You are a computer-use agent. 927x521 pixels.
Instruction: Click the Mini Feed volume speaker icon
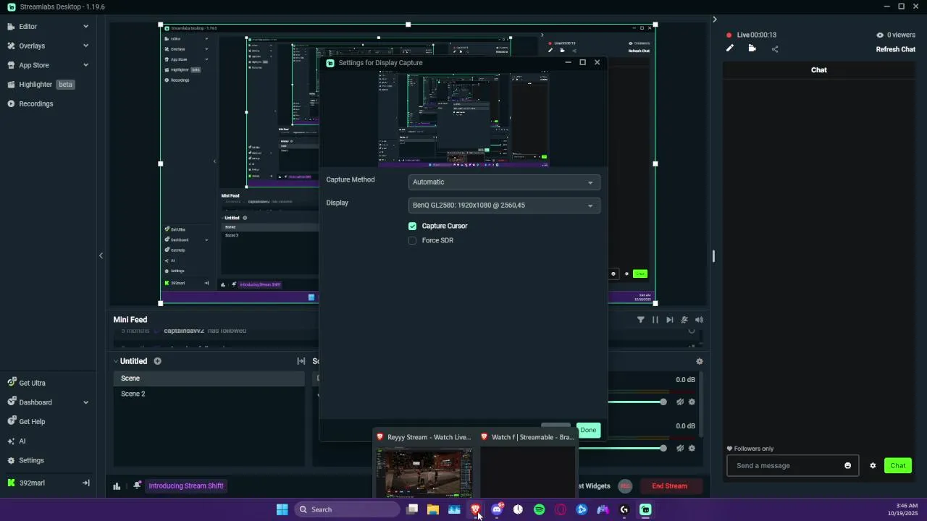click(x=699, y=320)
